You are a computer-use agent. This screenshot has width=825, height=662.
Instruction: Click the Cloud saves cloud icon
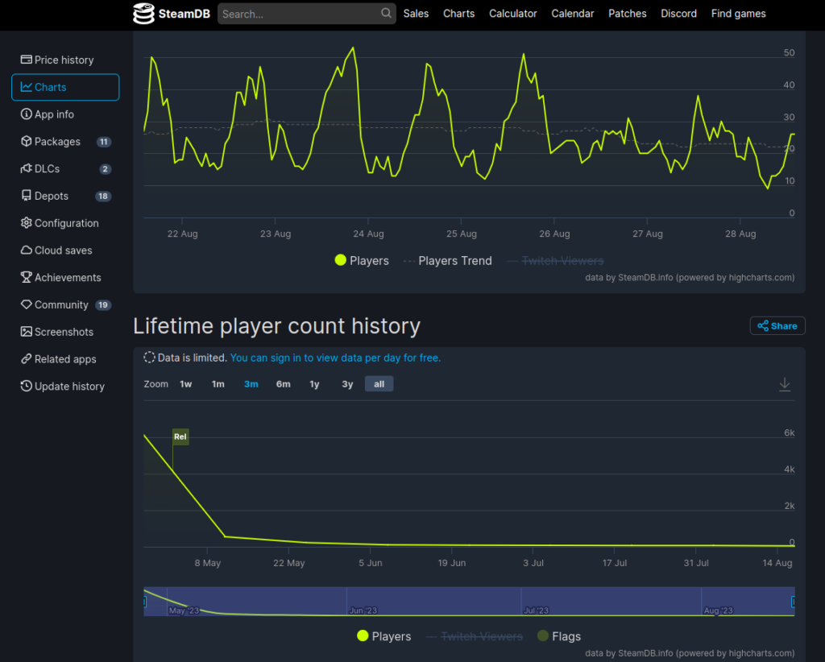tap(27, 250)
